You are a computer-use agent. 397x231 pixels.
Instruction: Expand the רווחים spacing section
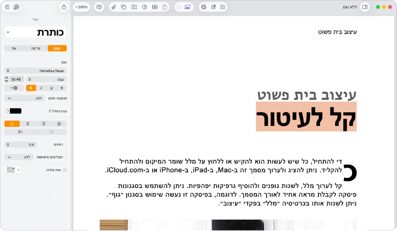65,144
